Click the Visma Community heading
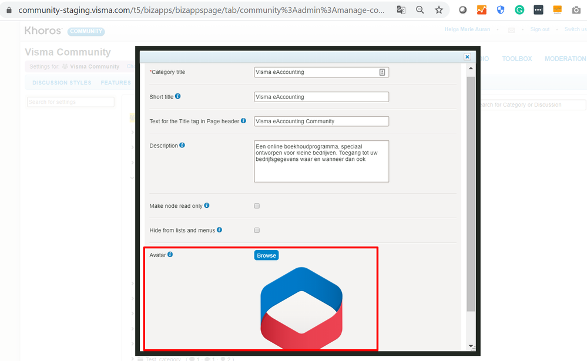Image resolution: width=587 pixels, height=361 pixels. [x=68, y=52]
